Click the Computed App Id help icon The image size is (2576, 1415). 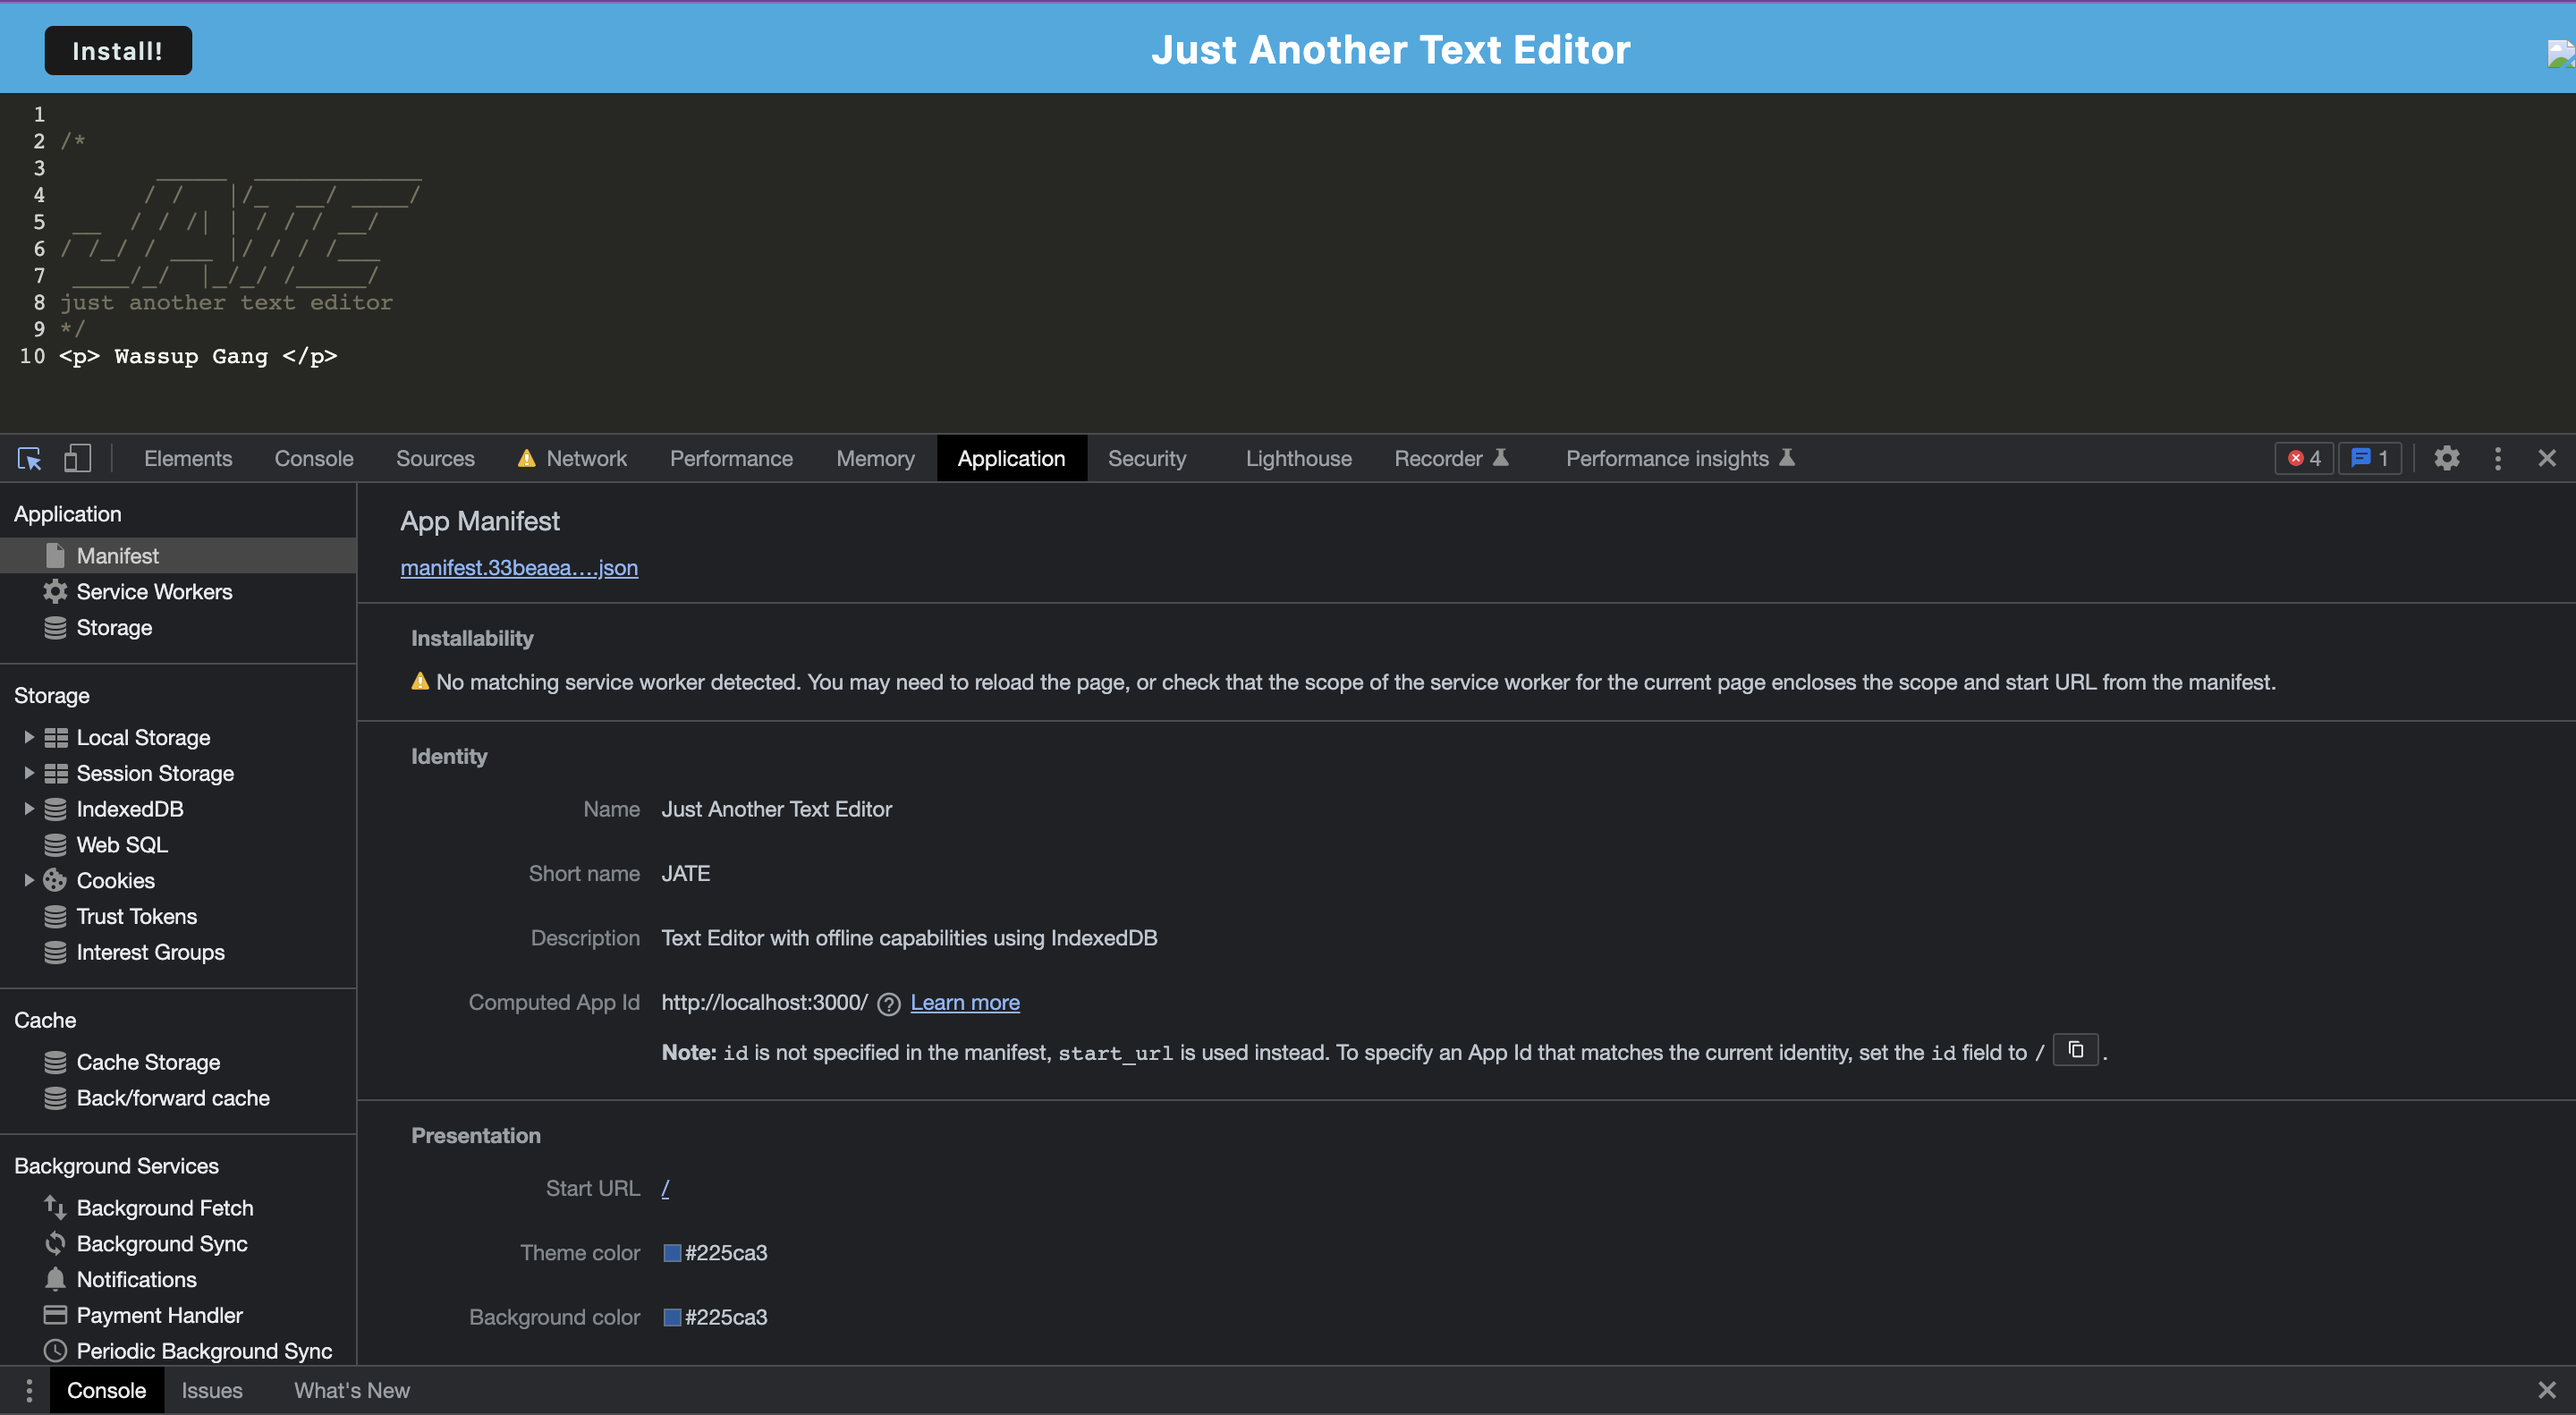coord(888,1004)
